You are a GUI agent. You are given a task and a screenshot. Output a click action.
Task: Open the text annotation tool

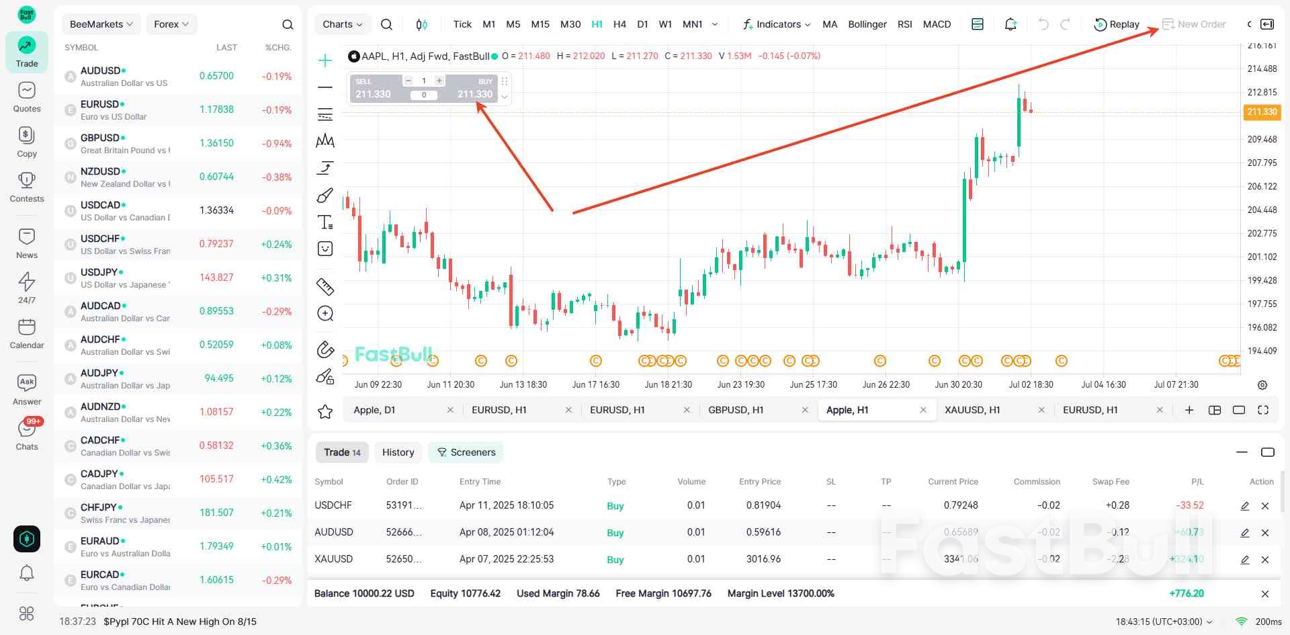coord(325,222)
